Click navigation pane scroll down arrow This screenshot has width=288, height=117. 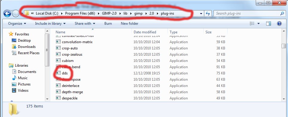(47, 99)
